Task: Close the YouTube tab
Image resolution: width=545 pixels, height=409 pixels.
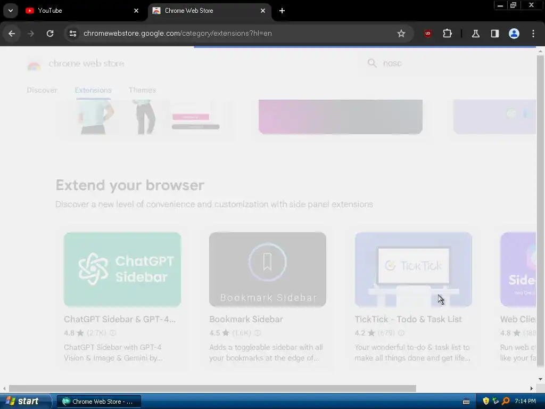Action: pyautogui.click(x=136, y=11)
